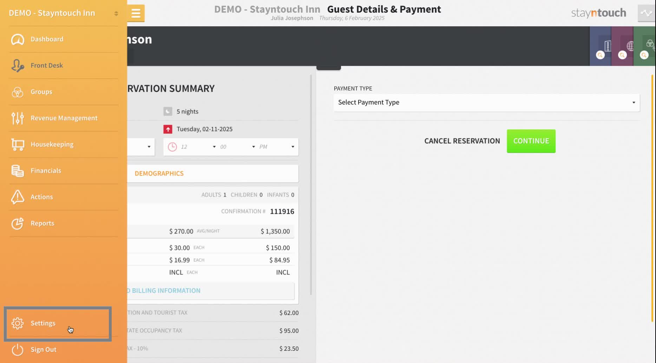Open the AM/PM dropdown showing PM
656x363 pixels.
pos(277,147)
